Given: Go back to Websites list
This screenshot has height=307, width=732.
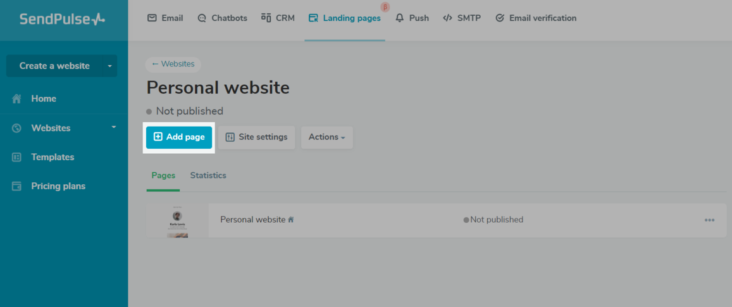Looking at the screenshot, I should 173,64.
